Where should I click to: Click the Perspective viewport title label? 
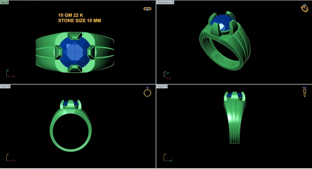tap(164, 2)
